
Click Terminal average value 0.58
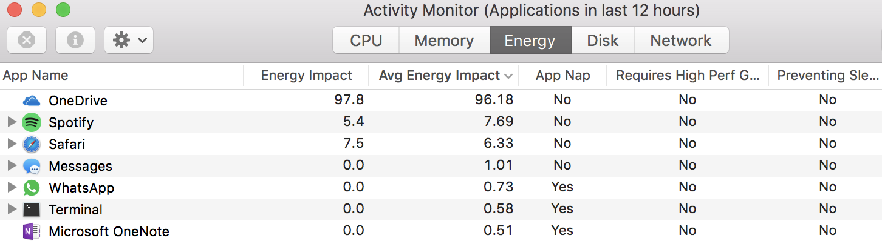[498, 208]
